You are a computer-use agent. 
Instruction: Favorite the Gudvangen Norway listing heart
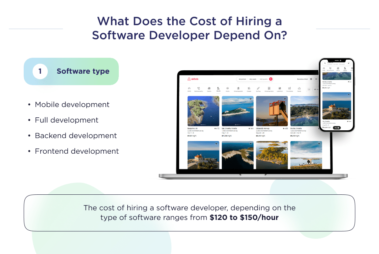tap(285, 99)
